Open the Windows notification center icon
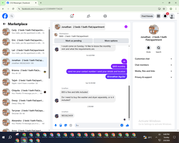The width and height of the screenshot is (179, 143). tap(174, 137)
